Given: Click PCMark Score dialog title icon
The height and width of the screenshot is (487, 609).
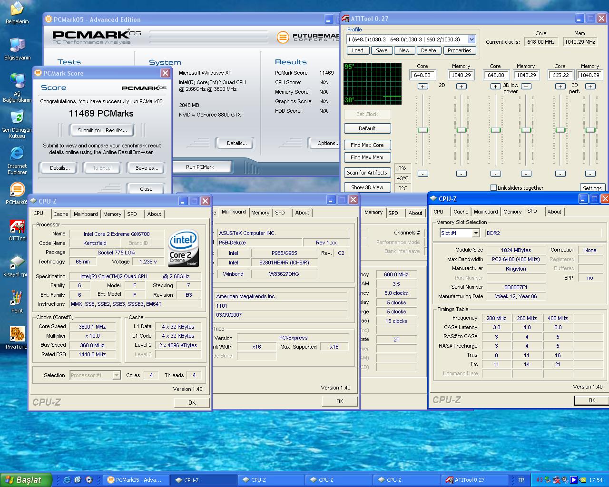Looking at the screenshot, I should (x=38, y=73).
